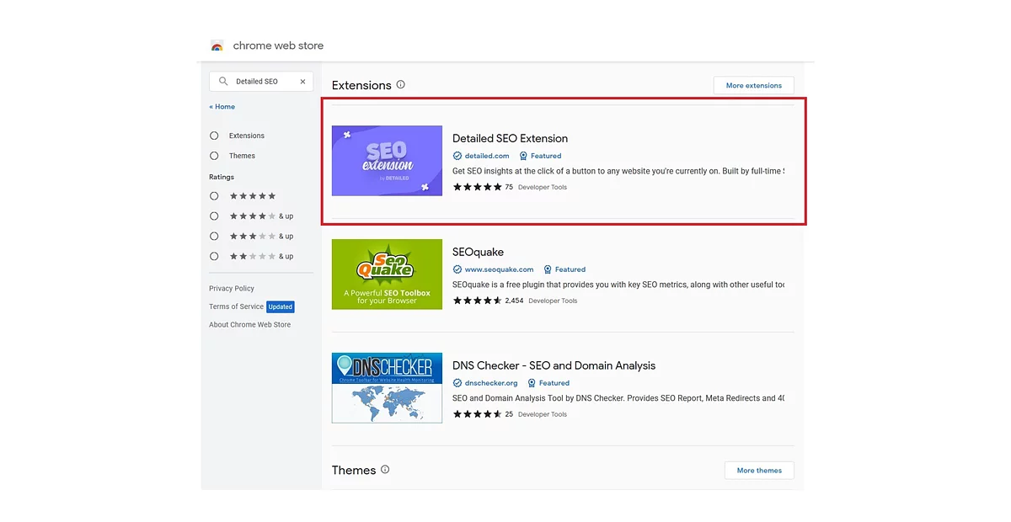Select the four stars & up filter
Image resolution: width=1011 pixels, height=522 pixels.
(x=214, y=216)
